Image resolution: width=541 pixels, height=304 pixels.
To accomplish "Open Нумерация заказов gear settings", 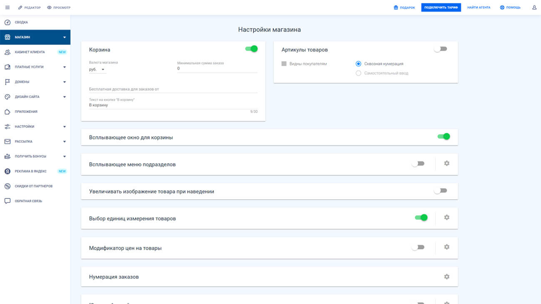I will (447, 277).
